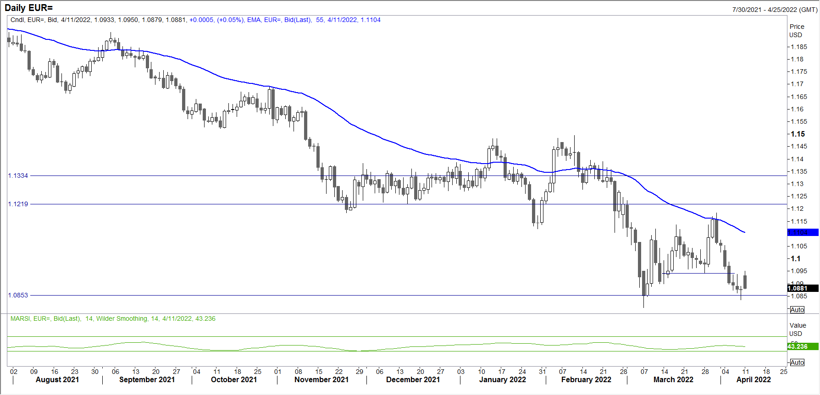Click the 1.175 price axis label
820x395 pixels.
[799, 71]
